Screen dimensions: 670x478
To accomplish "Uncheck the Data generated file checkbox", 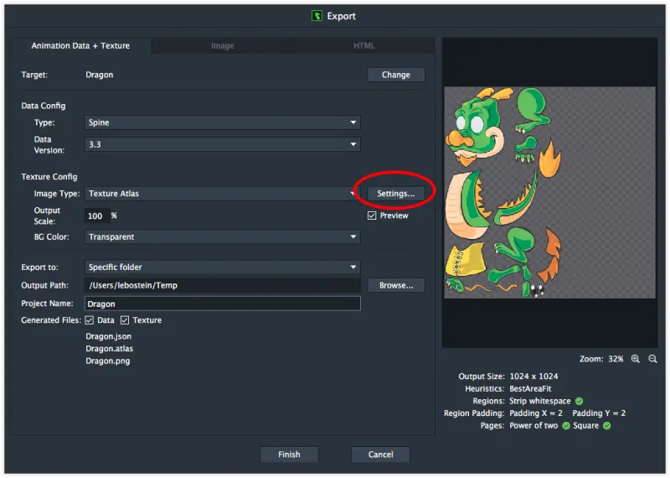I will click(x=90, y=320).
